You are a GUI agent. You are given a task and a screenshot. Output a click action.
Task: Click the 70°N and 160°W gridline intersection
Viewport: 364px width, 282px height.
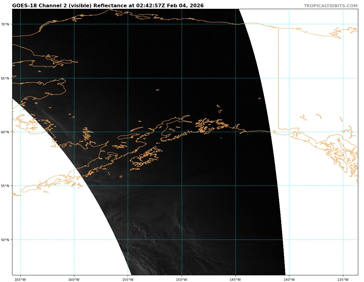74,24
